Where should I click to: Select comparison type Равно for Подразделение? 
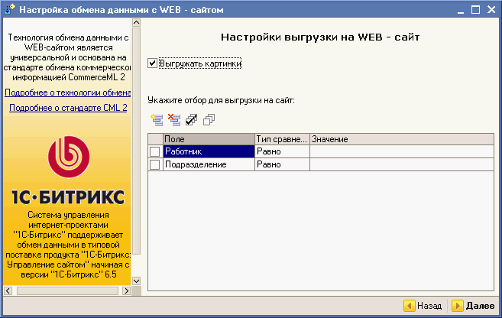(x=281, y=164)
